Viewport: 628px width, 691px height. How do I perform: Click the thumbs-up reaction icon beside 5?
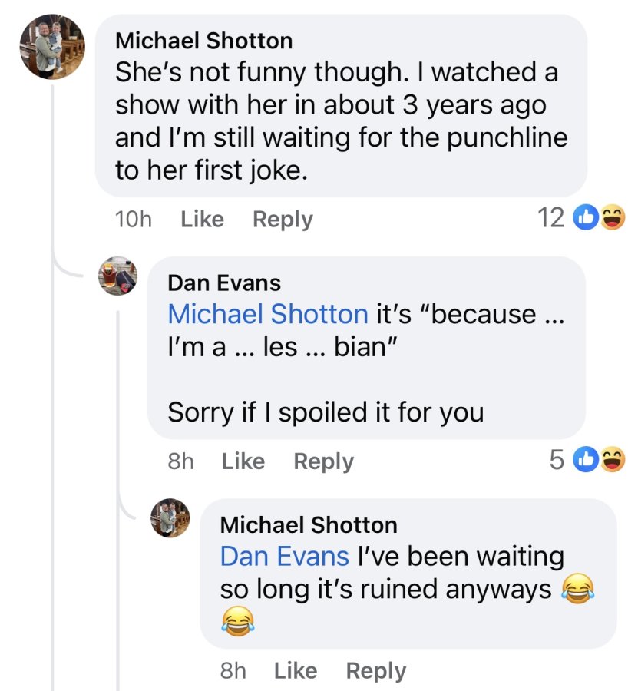pos(585,459)
